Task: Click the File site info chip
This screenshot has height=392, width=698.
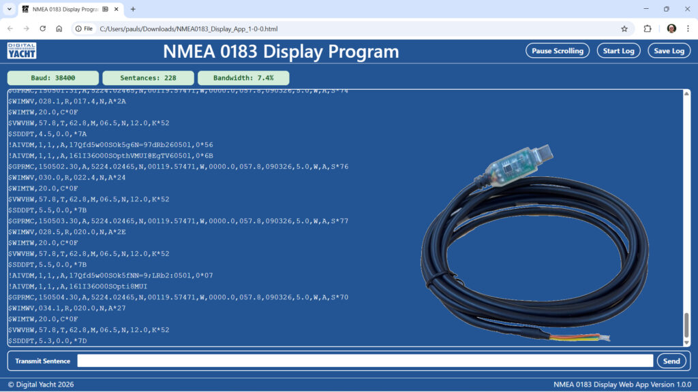Action: click(x=85, y=29)
